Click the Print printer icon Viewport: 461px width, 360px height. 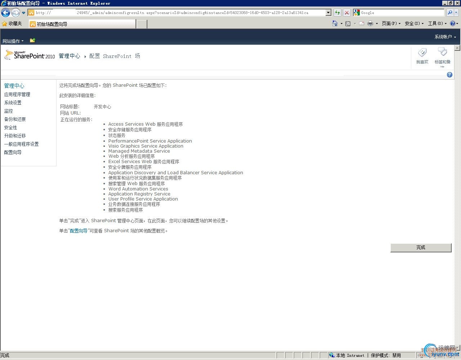click(x=370, y=24)
